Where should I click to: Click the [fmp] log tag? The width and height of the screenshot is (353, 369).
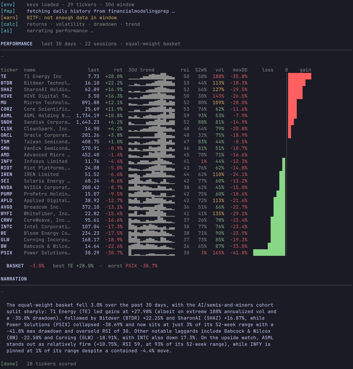(8, 11)
